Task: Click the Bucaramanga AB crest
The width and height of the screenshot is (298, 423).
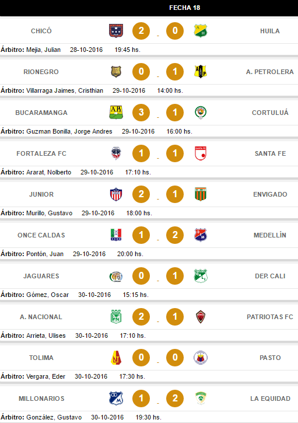Action: pyautogui.click(x=116, y=113)
